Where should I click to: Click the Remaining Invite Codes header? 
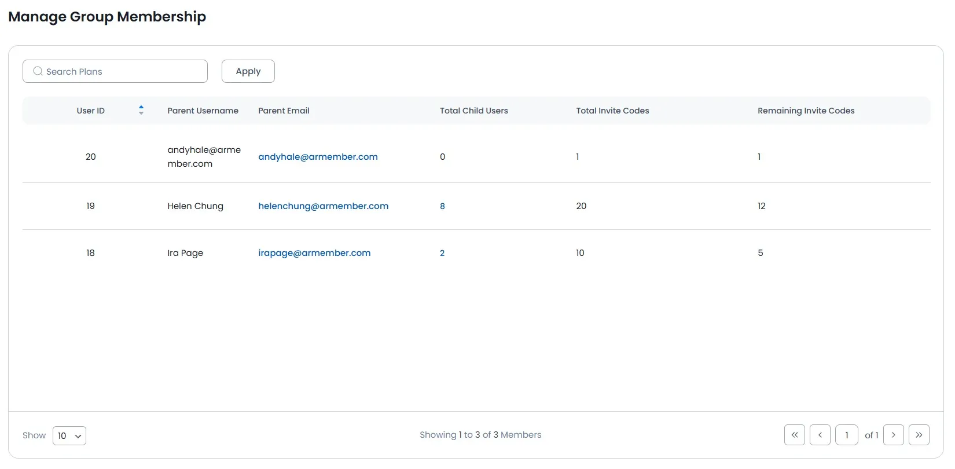tap(806, 111)
